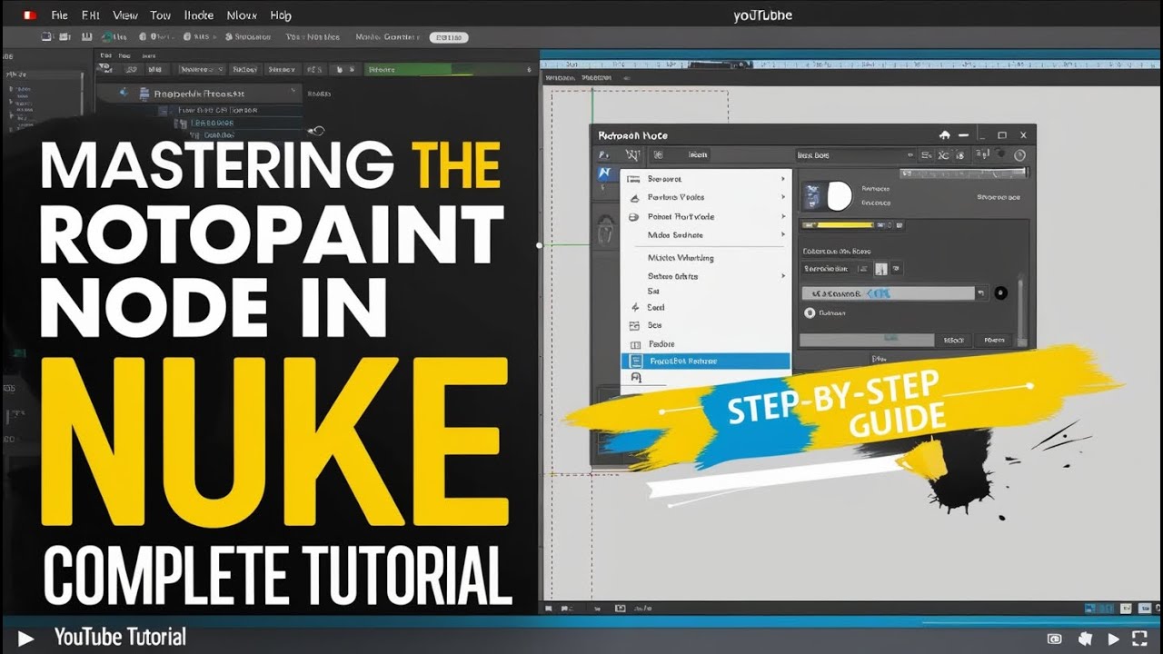Click the rightmost button at dialog bottom
The height and width of the screenshot is (654, 1163).
995,341
